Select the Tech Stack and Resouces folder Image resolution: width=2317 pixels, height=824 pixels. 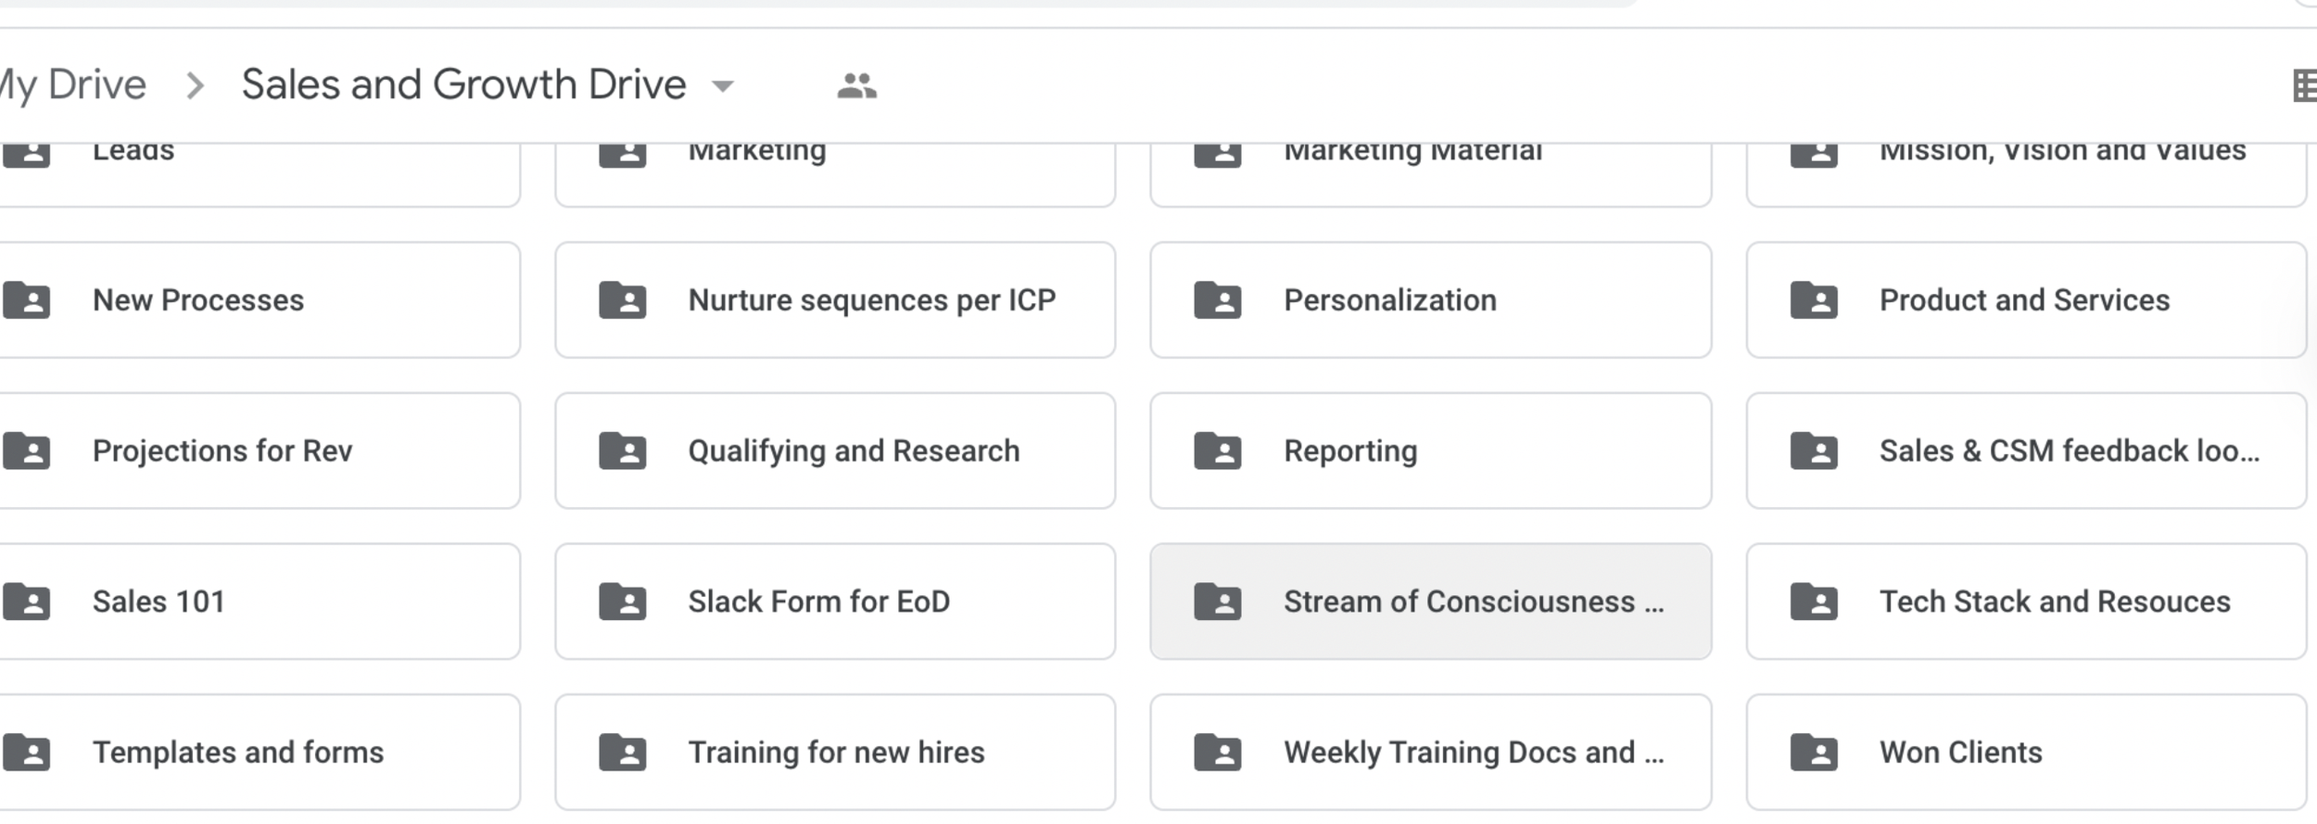point(2026,602)
